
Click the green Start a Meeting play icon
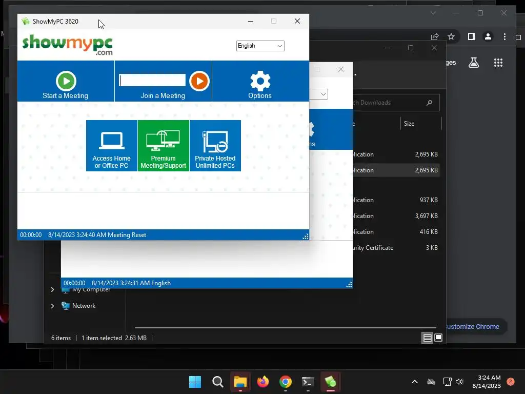pyautogui.click(x=66, y=81)
